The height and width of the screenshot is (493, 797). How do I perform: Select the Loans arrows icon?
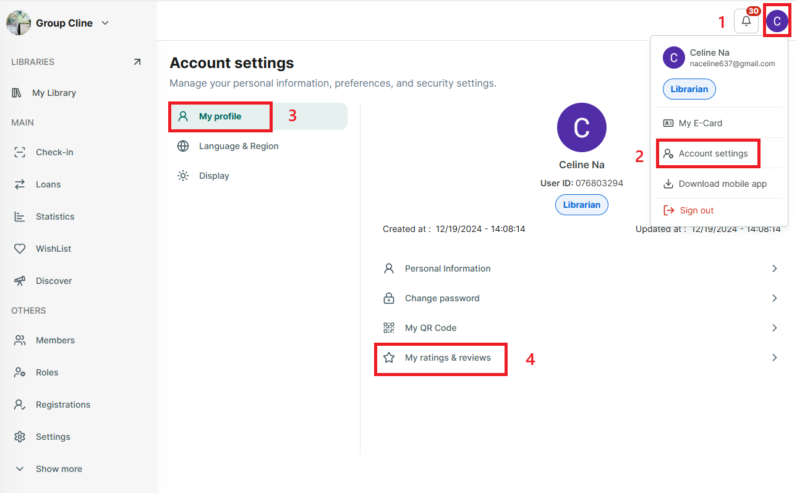pyautogui.click(x=20, y=184)
